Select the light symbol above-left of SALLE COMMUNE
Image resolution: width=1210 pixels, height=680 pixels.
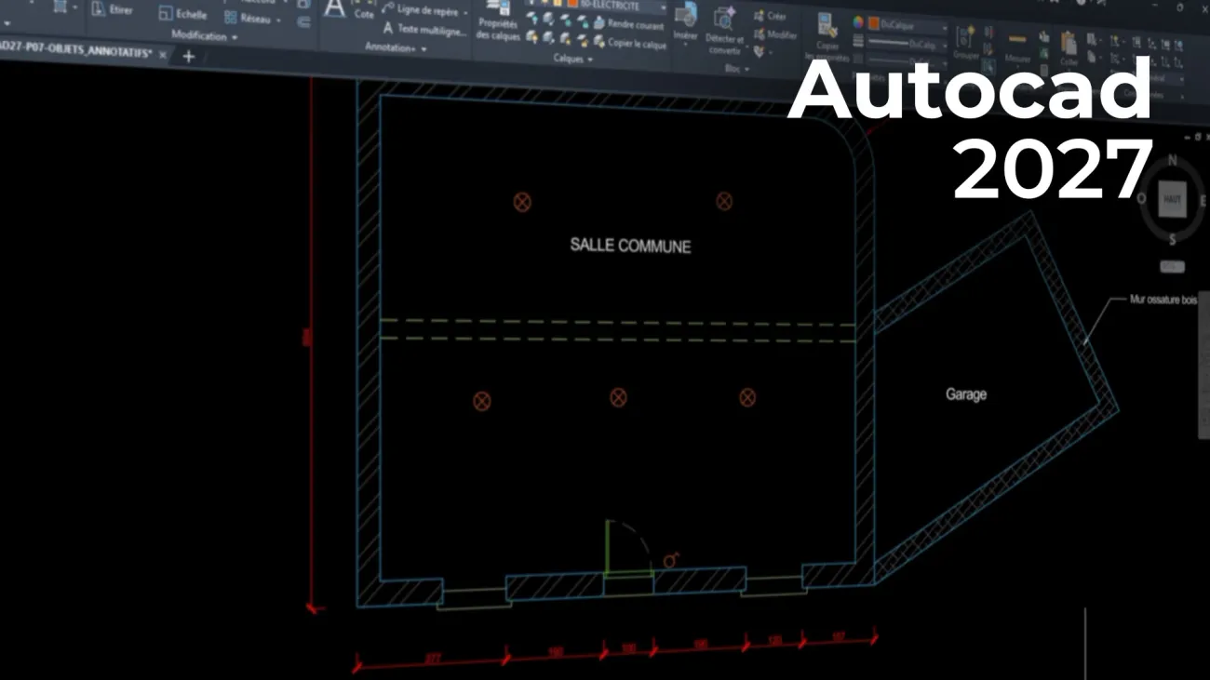pos(522,202)
